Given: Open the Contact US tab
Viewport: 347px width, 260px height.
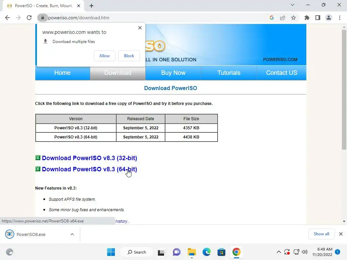Looking at the screenshot, I should click(282, 73).
